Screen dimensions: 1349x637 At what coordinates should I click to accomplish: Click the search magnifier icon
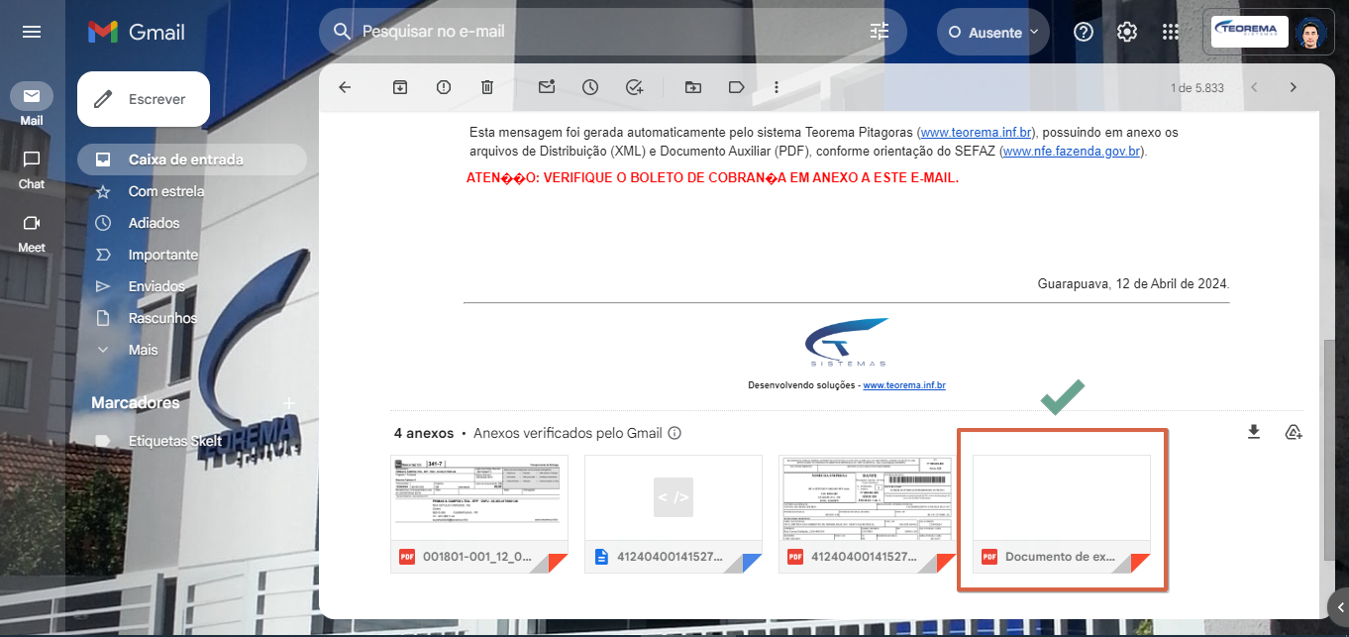pyautogui.click(x=343, y=32)
